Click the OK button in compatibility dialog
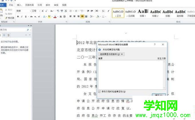The height and width of the screenshot is (120, 195). click(x=159, y=95)
